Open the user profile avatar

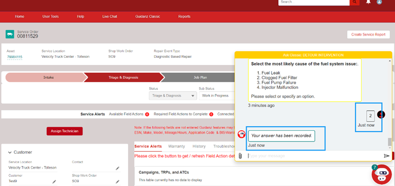(379, 2)
